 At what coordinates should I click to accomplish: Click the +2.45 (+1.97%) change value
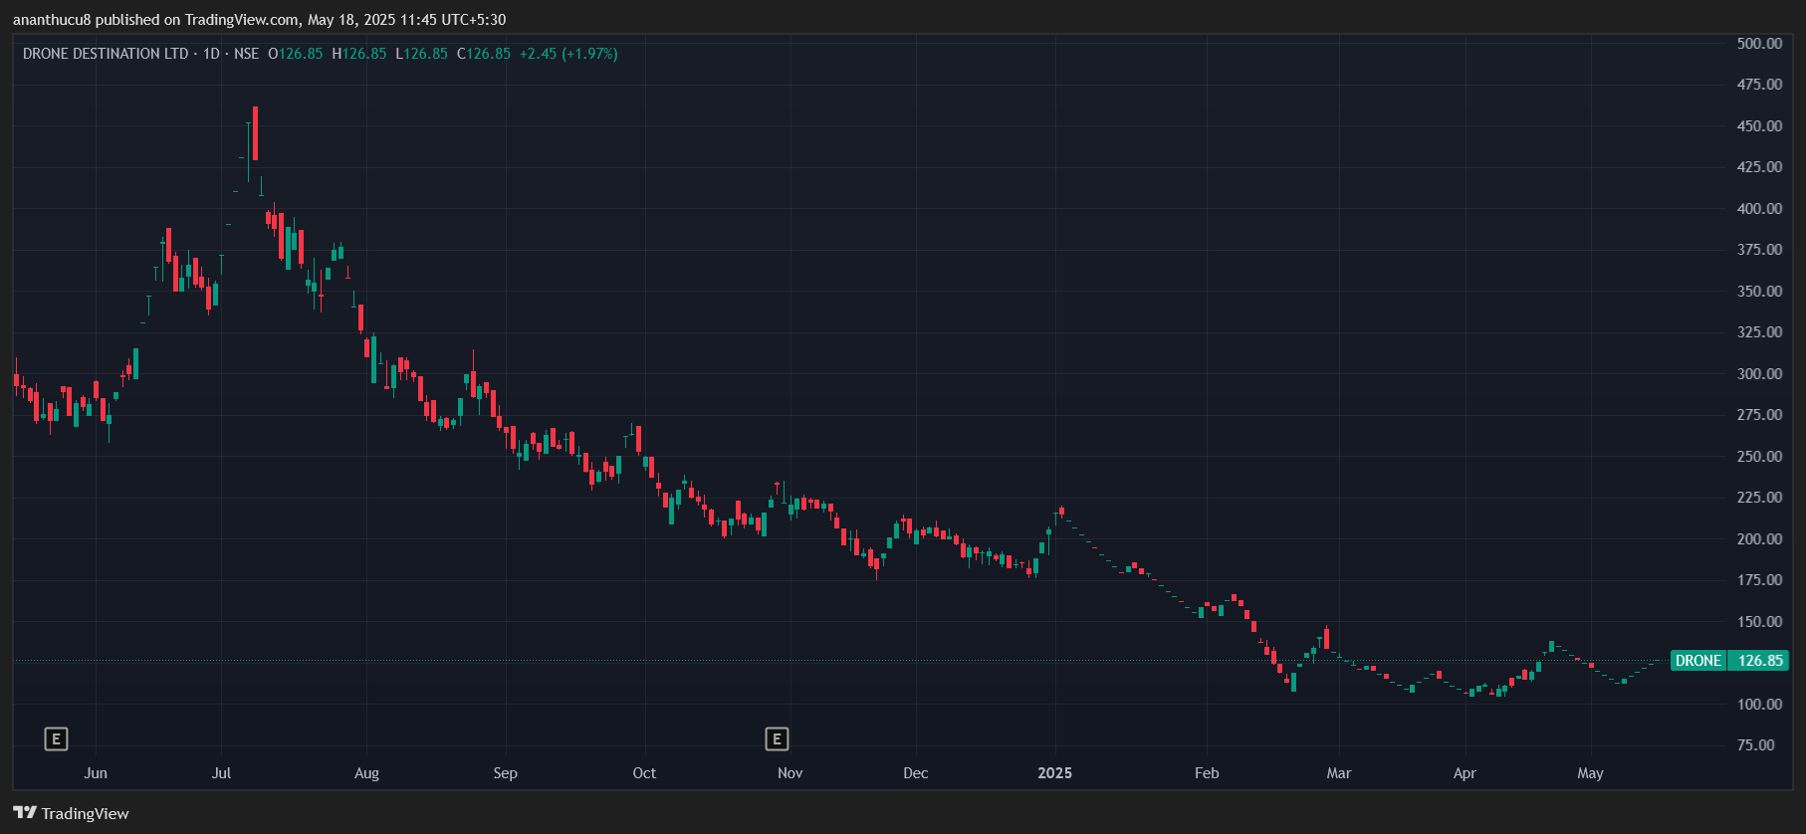[x=568, y=54]
